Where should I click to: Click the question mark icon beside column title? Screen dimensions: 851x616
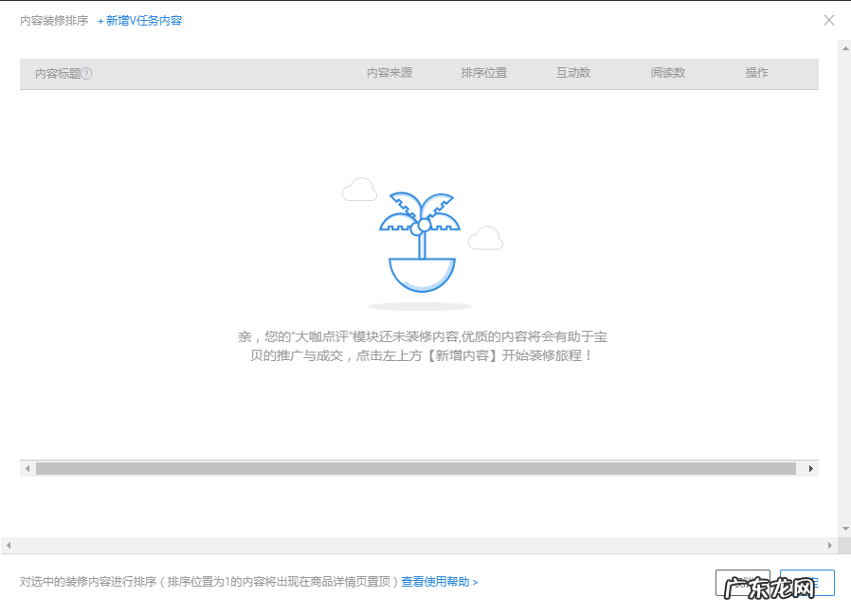click(85, 73)
